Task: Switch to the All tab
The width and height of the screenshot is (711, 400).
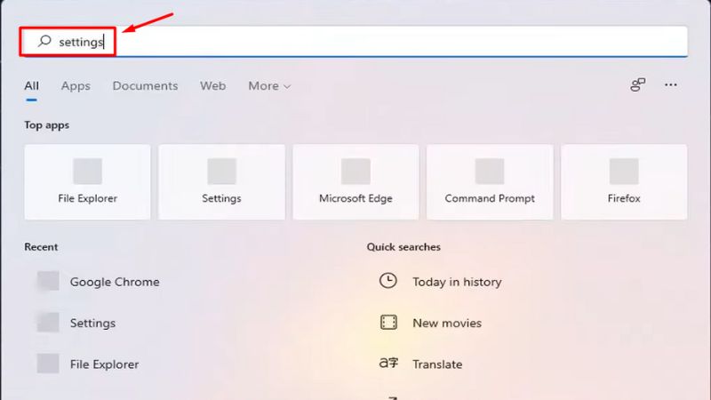Action: click(x=31, y=85)
